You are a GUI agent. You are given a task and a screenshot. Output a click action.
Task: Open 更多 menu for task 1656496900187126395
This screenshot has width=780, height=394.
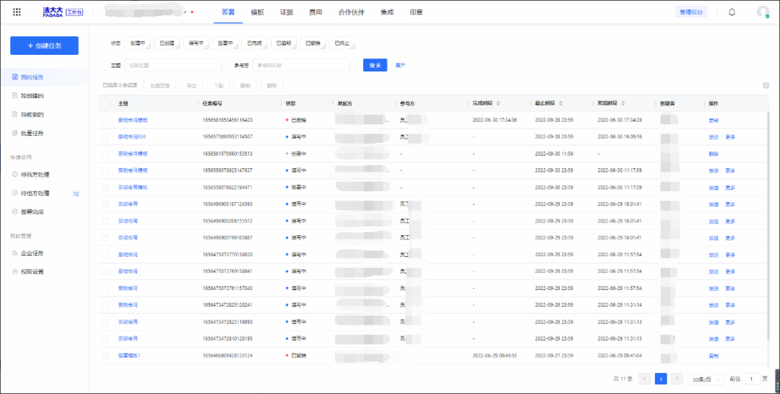(729, 204)
